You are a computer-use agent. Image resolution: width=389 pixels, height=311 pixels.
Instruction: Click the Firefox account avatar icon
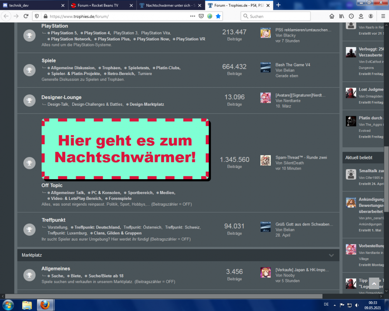pos(371,16)
